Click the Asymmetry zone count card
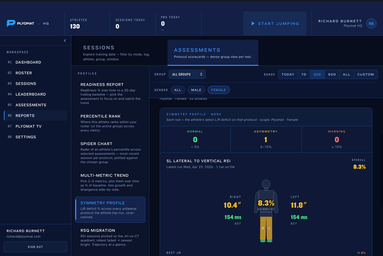Screen dimensions: 383x256 [266, 139]
